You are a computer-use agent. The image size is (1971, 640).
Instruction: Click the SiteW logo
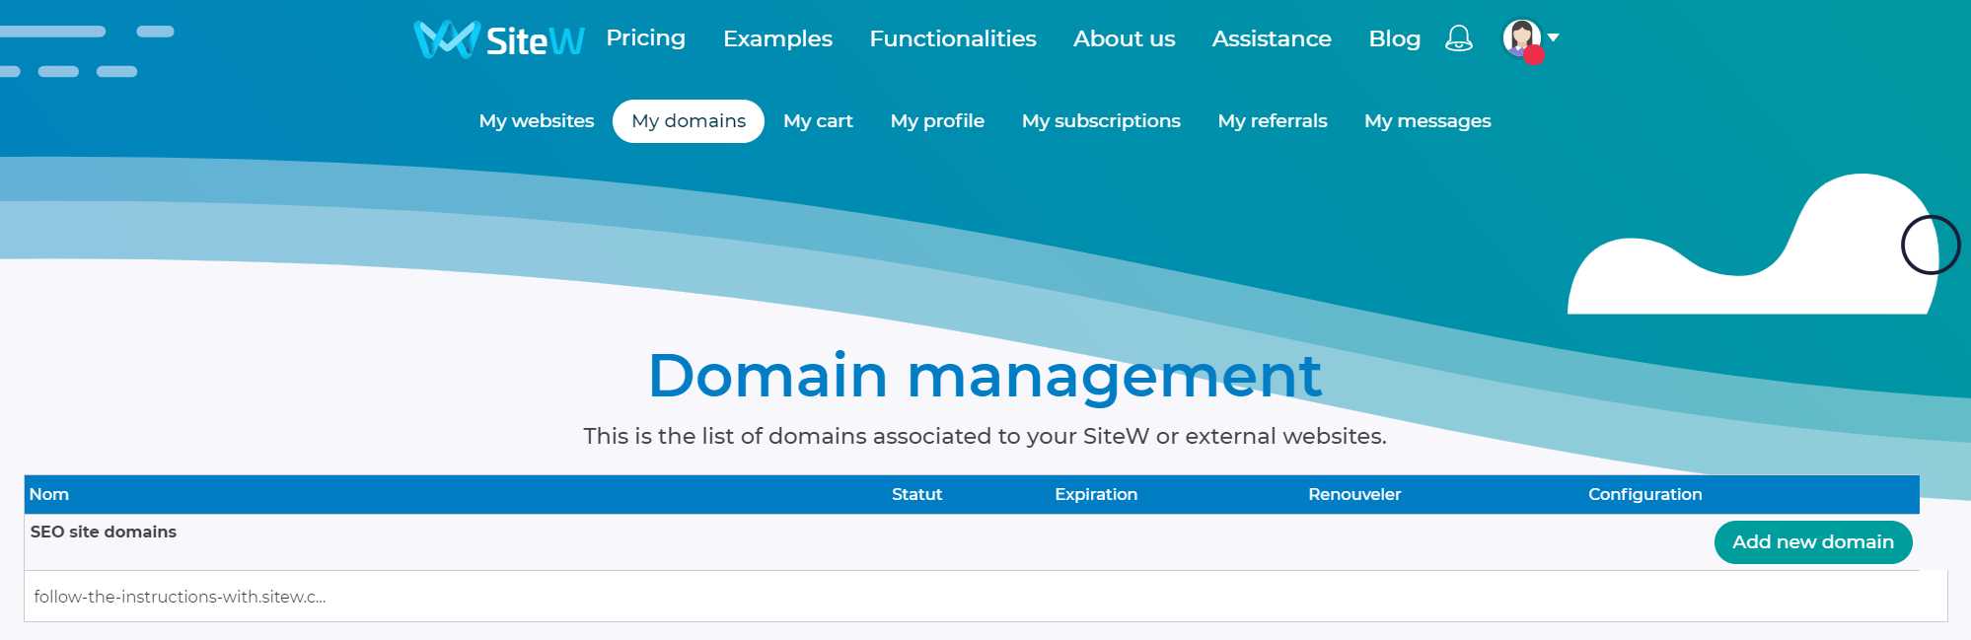point(498,39)
